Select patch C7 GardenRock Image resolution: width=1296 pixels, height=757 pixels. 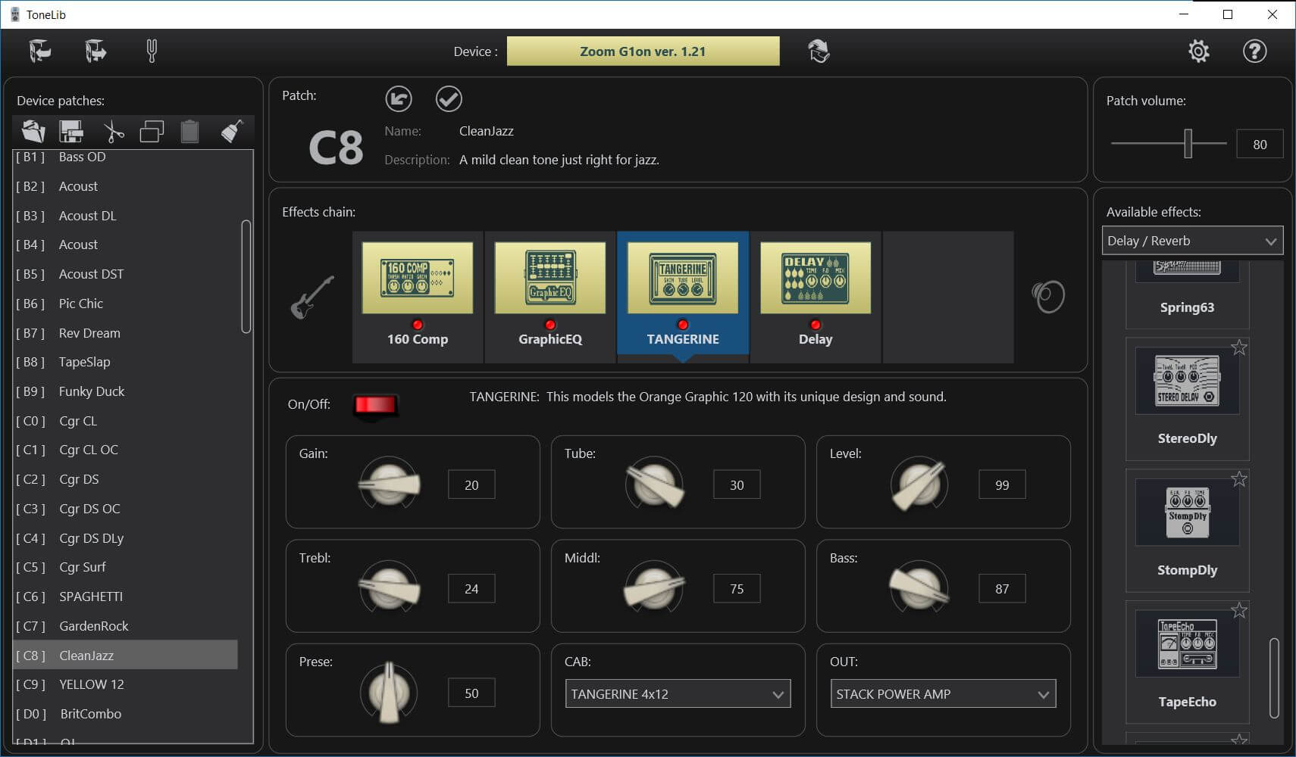click(x=126, y=626)
